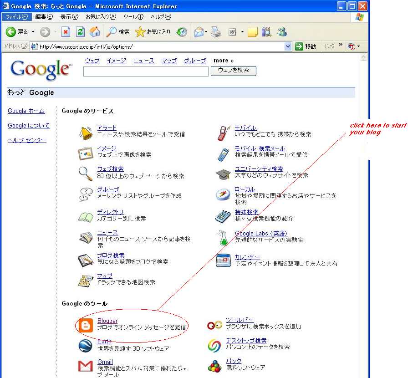Click the グループ speech bubbles icon

(x=86, y=194)
